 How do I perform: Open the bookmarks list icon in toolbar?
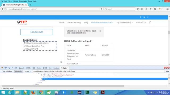pyautogui.click(x=142, y=9)
